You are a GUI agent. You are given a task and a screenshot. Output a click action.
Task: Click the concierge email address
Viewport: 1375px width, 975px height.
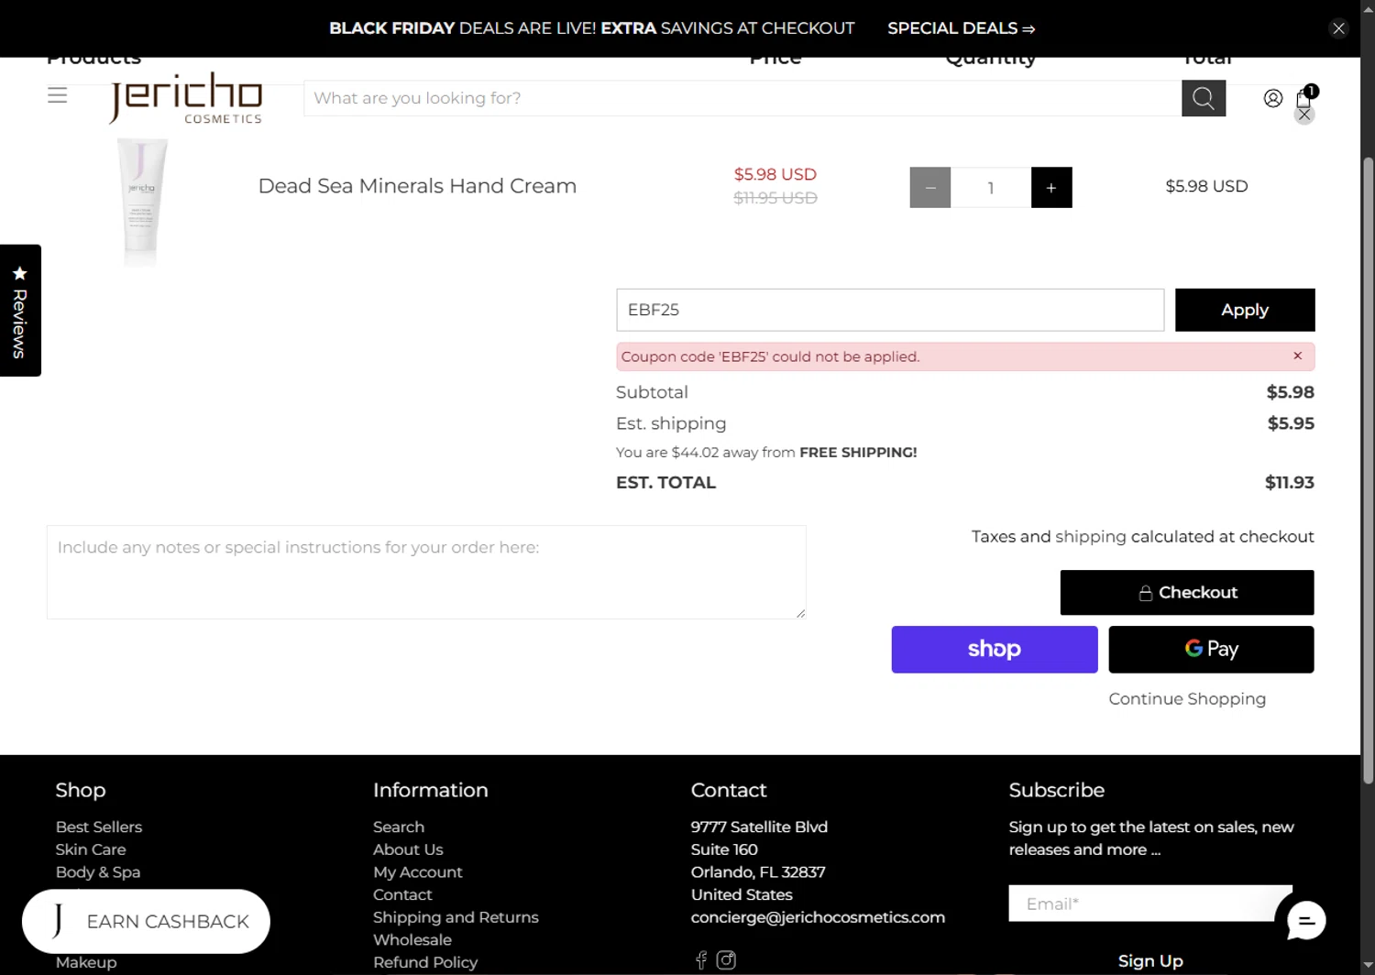point(818,917)
